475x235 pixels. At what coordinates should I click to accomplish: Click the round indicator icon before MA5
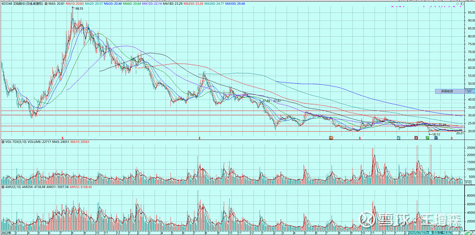point(46,4)
